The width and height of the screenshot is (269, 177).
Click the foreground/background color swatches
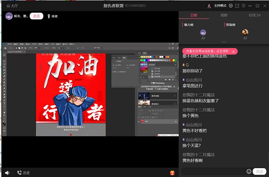[x=4, y=124]
